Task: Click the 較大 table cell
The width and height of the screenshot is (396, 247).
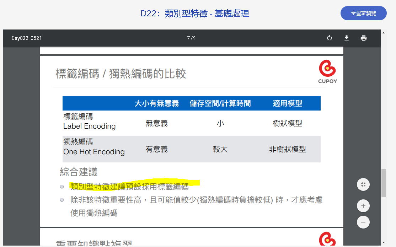Action: (x=220, y=149)
